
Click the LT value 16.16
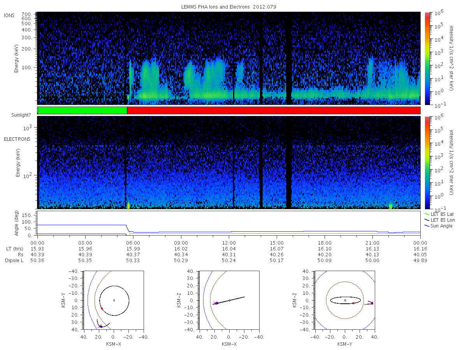(420, 248)
